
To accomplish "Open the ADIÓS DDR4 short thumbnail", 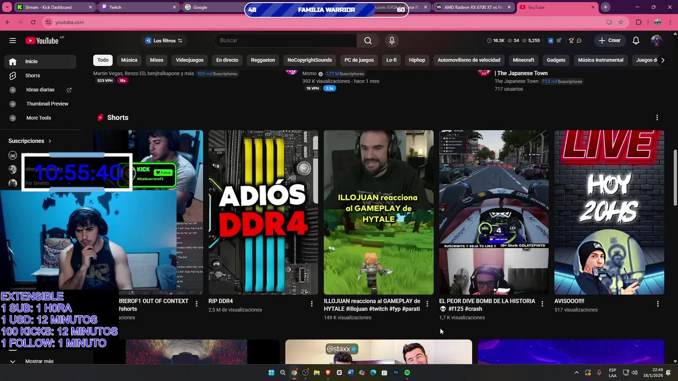I will click(263, 212).
